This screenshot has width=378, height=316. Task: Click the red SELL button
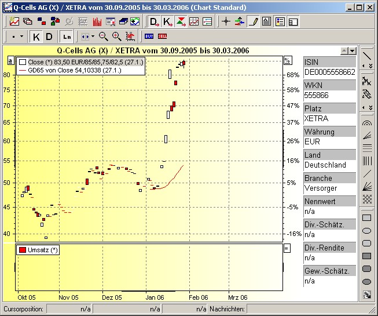click(162, 36)
